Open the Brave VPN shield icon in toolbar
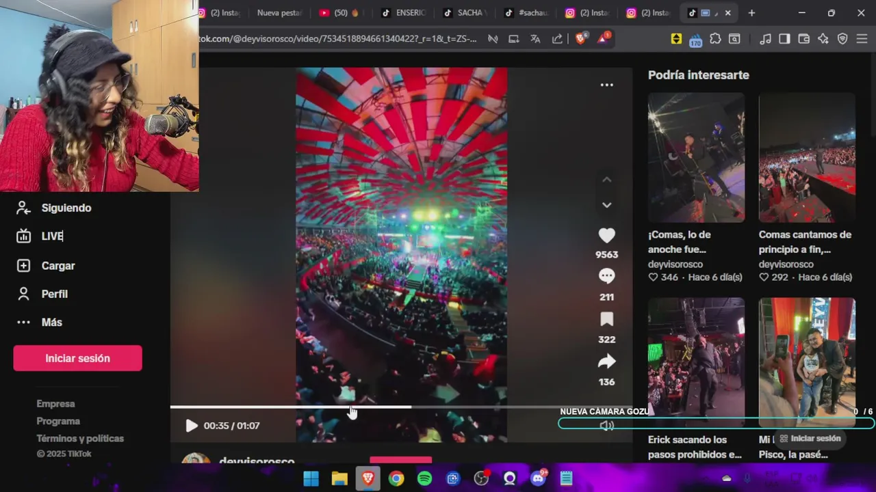876x492 pixels. tap(842, 39)
